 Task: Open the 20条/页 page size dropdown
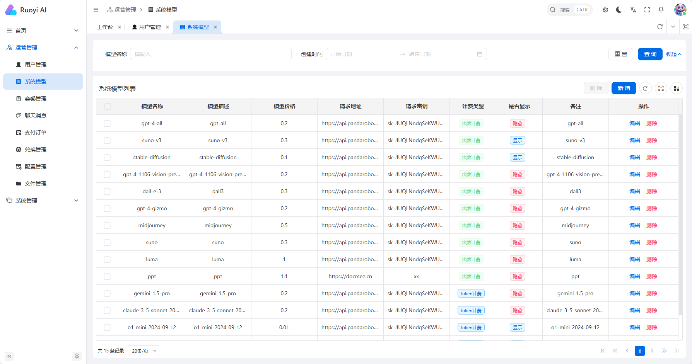pos(144,351)
